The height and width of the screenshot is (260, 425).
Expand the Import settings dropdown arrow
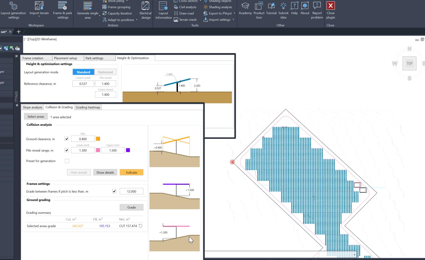tap(233, 20)
